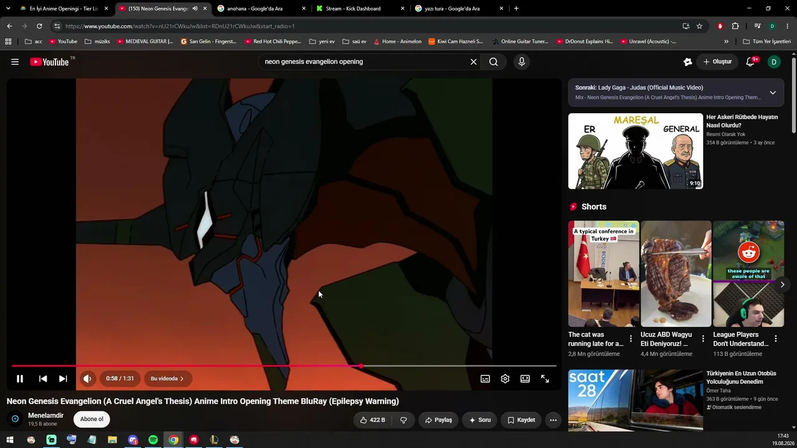
Task: Dislike the video
Action: 403,420
